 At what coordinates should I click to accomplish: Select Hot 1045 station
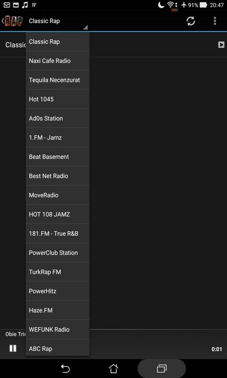[x=57, y=99]
